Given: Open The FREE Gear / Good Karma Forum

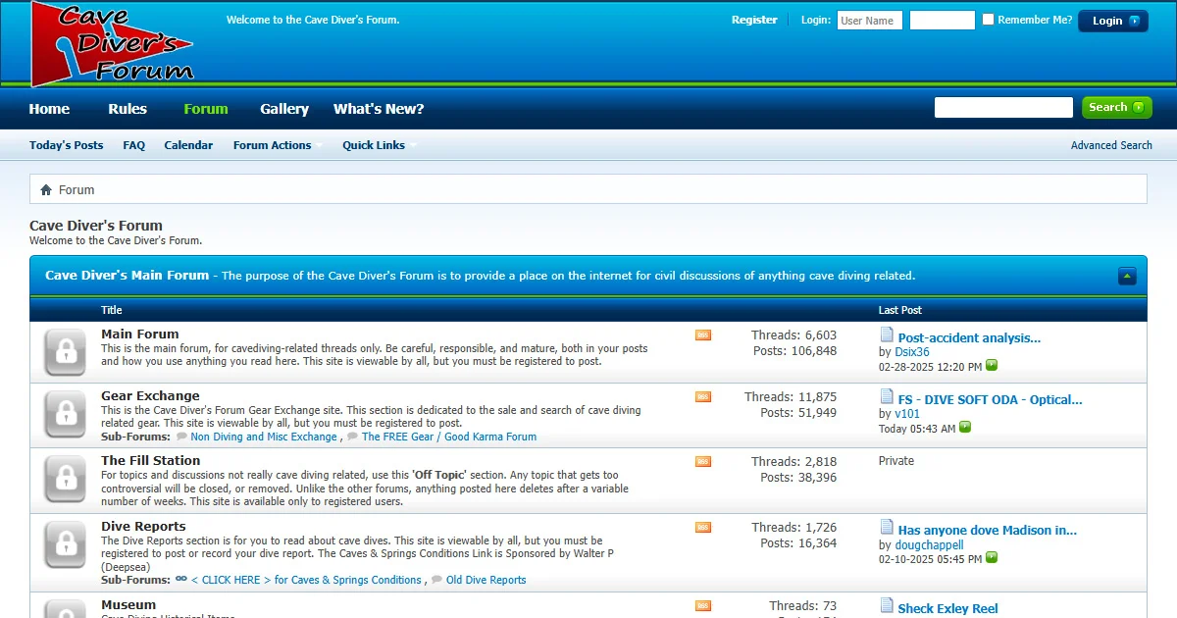Looking at the screenshot, I should [x=449, y=437].
